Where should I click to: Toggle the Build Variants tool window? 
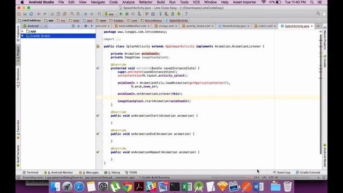click(18, 156)
